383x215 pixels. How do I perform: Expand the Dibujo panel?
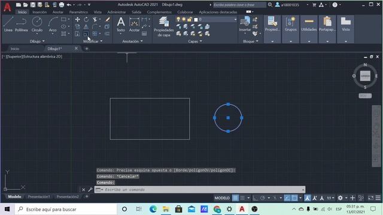click(37, 41)
